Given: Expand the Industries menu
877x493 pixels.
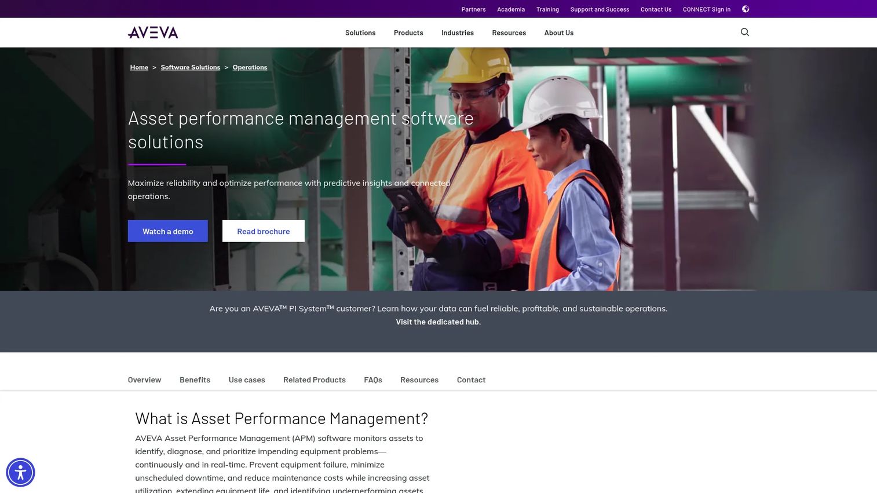Looking at the screenshot, I should 458,33.
